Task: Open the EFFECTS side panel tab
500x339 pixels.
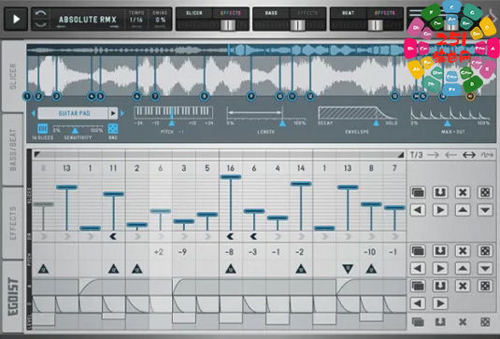Action: click(13, 223)
